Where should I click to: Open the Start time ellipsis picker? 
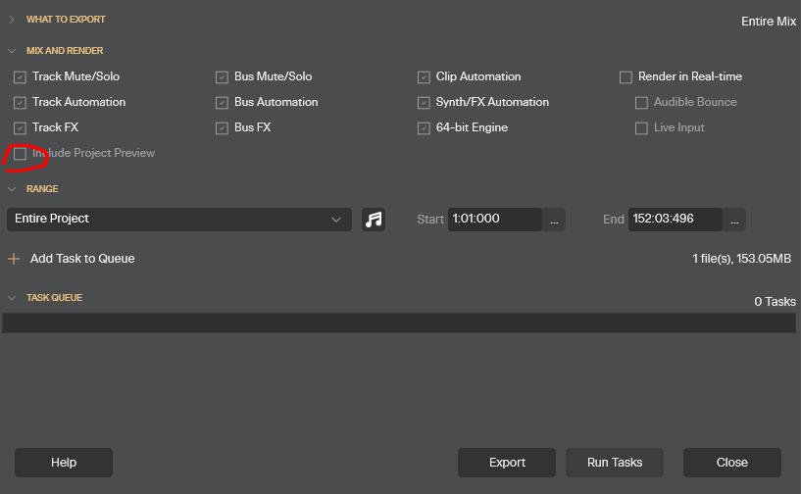(554, 220)
